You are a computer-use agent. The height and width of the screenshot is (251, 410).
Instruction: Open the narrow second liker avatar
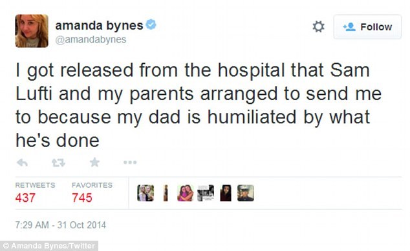[166, 193]
